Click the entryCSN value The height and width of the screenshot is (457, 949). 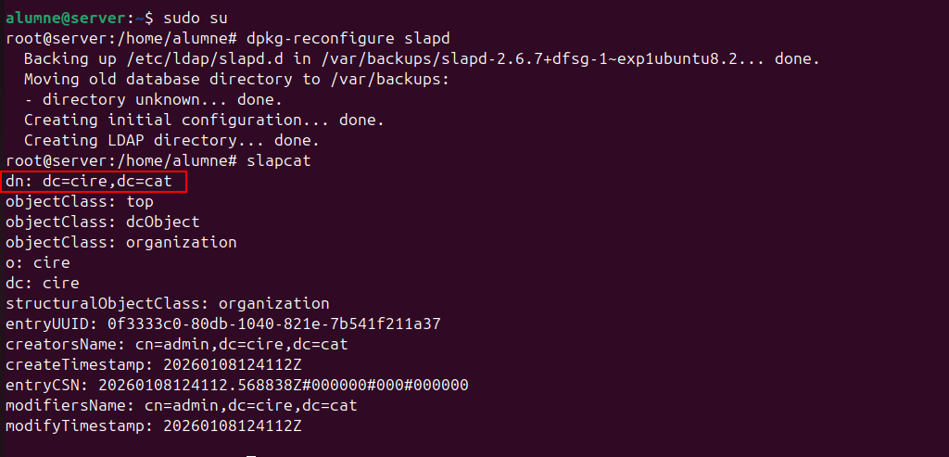[x=283, y=385]
